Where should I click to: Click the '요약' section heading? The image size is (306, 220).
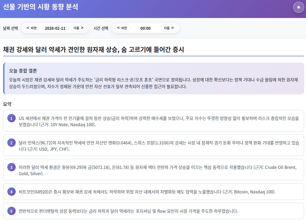[x=7, y=104]
